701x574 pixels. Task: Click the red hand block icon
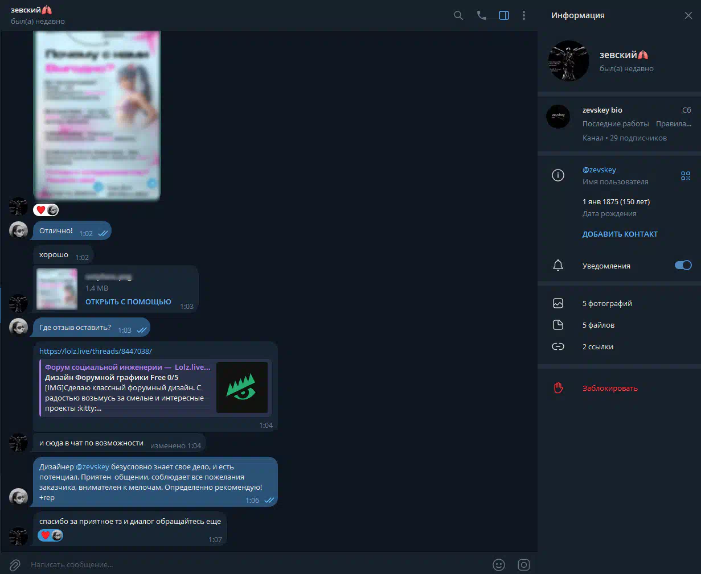(558, 388)
